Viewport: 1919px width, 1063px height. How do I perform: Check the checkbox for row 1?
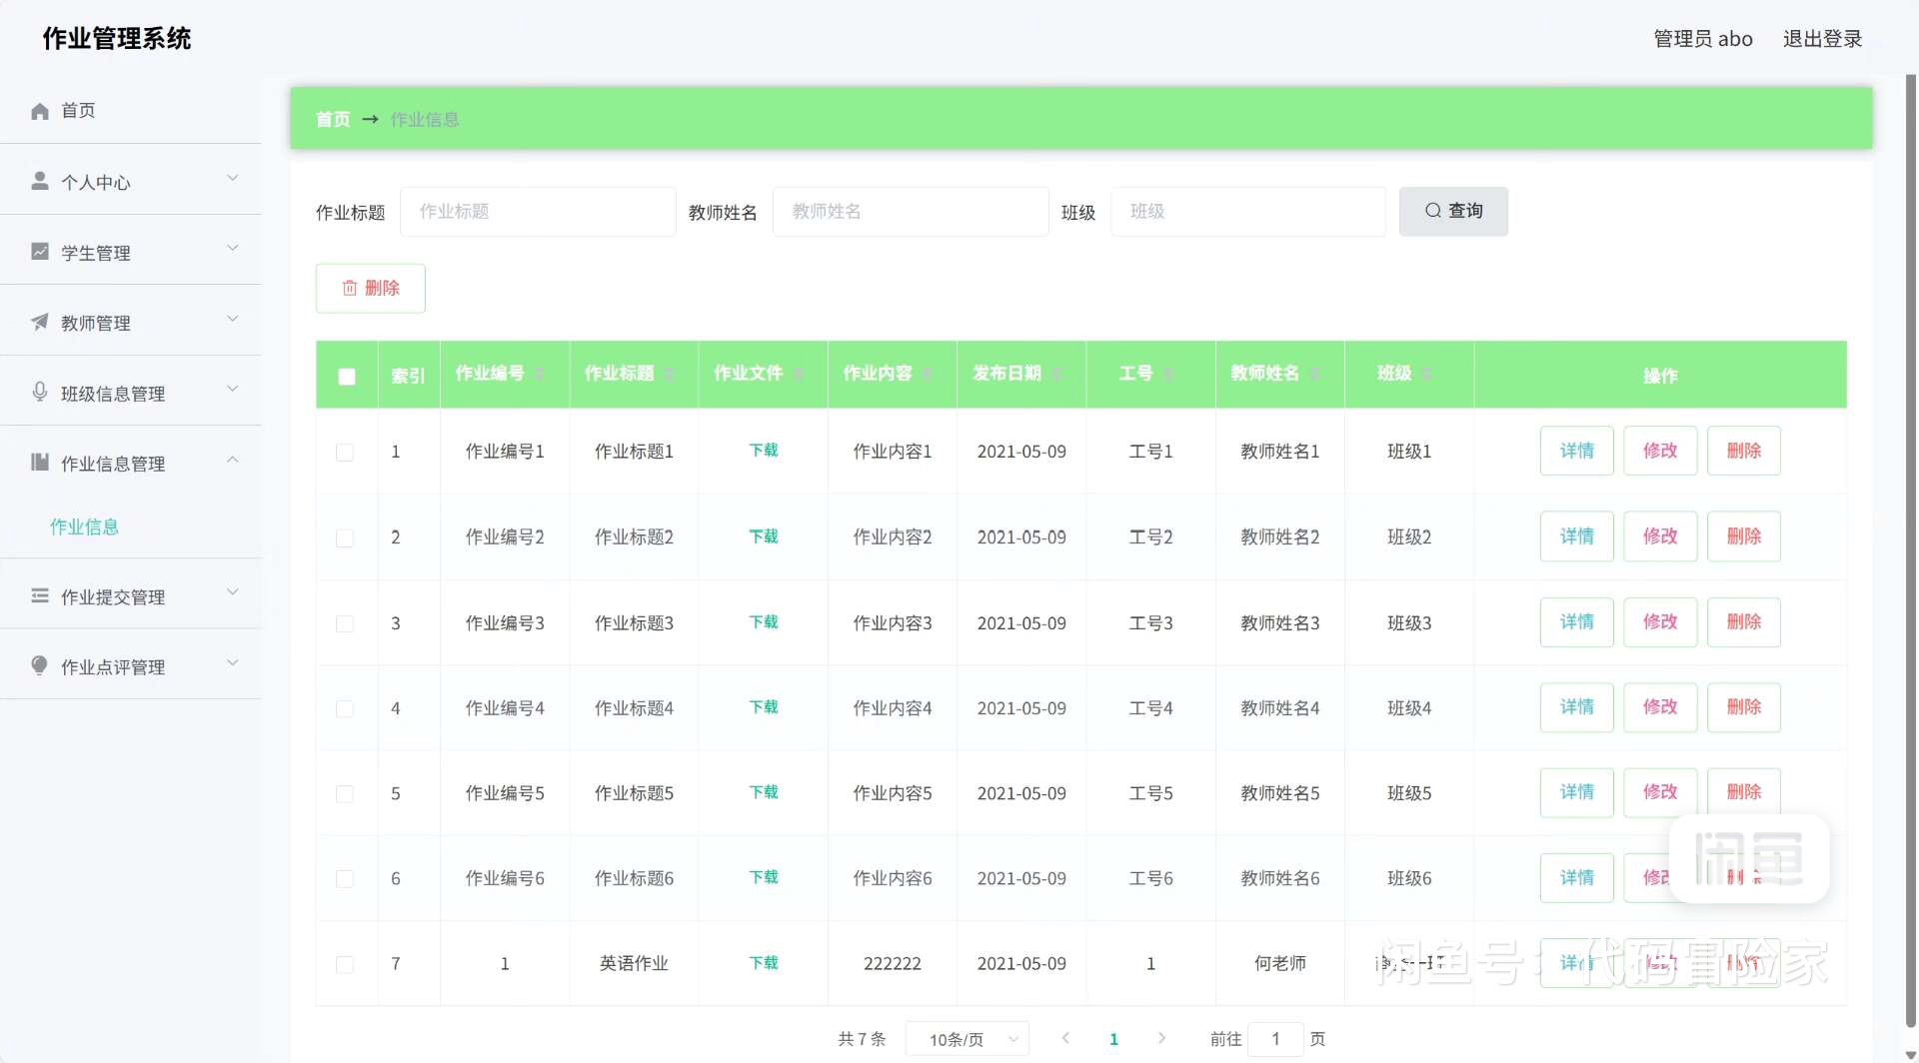345,453
